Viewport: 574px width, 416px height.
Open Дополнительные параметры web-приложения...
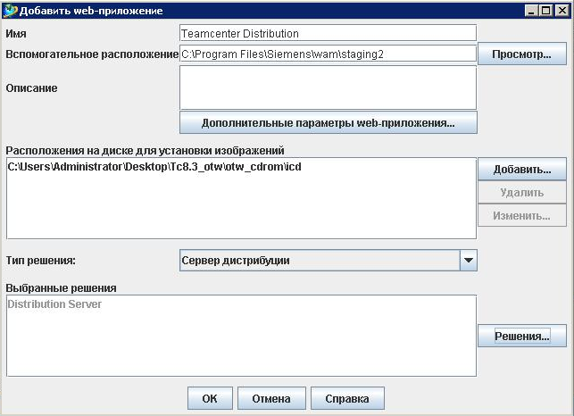tap(329, 122)
